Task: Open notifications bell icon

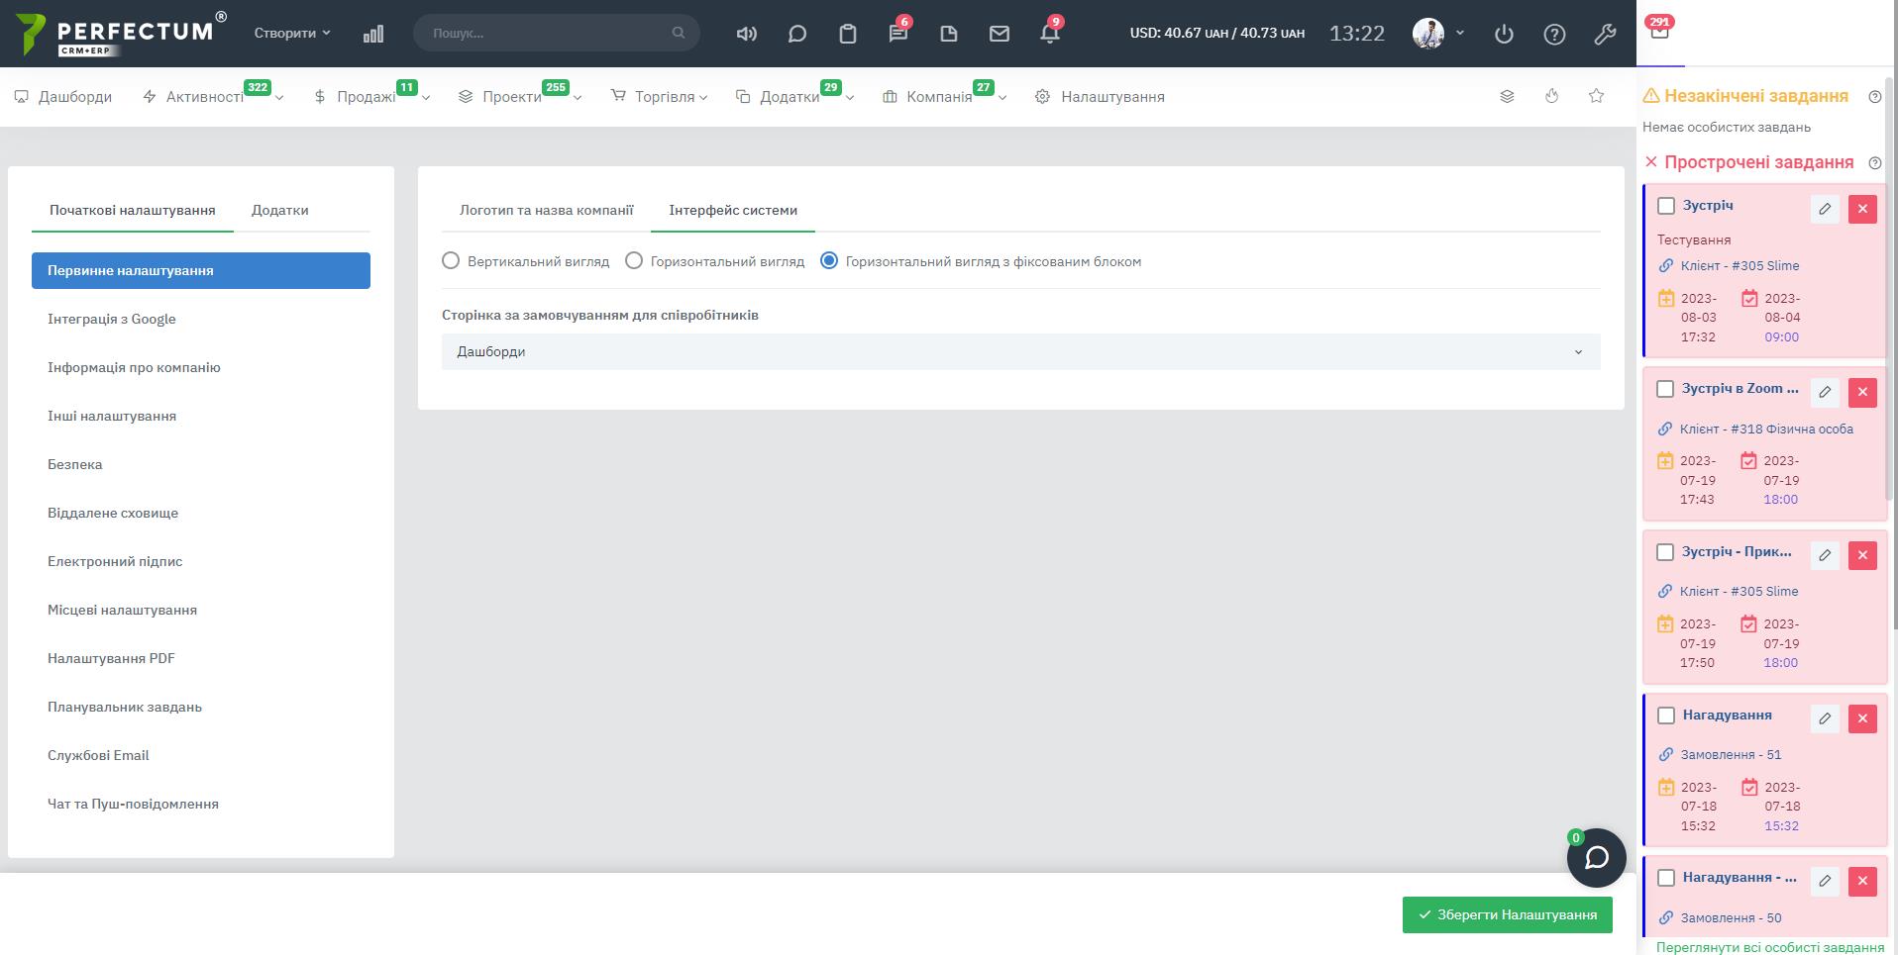Action: click(1049, 34)
